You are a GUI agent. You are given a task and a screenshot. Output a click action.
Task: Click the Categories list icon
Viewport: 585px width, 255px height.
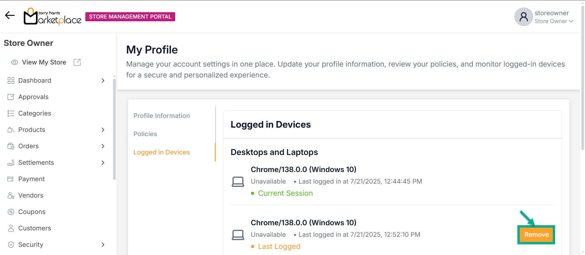pos(11,113)
